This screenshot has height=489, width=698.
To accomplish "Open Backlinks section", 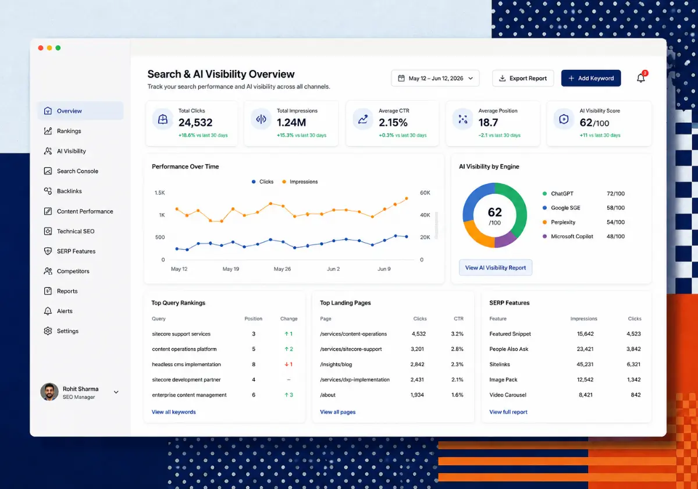I will pyautogui.click(x=80, y=191).
